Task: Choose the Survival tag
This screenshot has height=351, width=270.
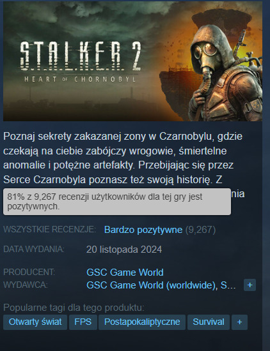Action: tap(209, 322)
